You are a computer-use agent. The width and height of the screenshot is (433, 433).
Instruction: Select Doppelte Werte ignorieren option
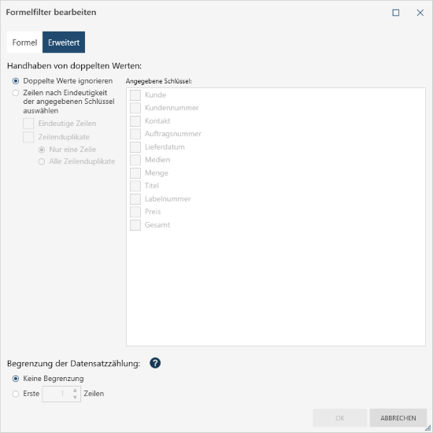point(16,81)
